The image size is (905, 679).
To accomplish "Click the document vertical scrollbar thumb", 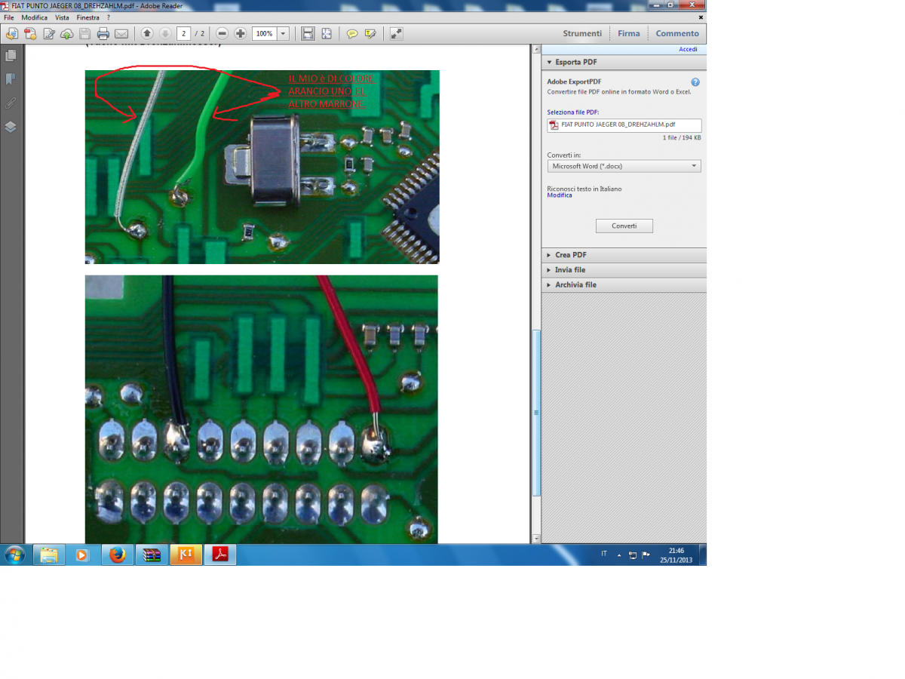I will pos(536,413).
